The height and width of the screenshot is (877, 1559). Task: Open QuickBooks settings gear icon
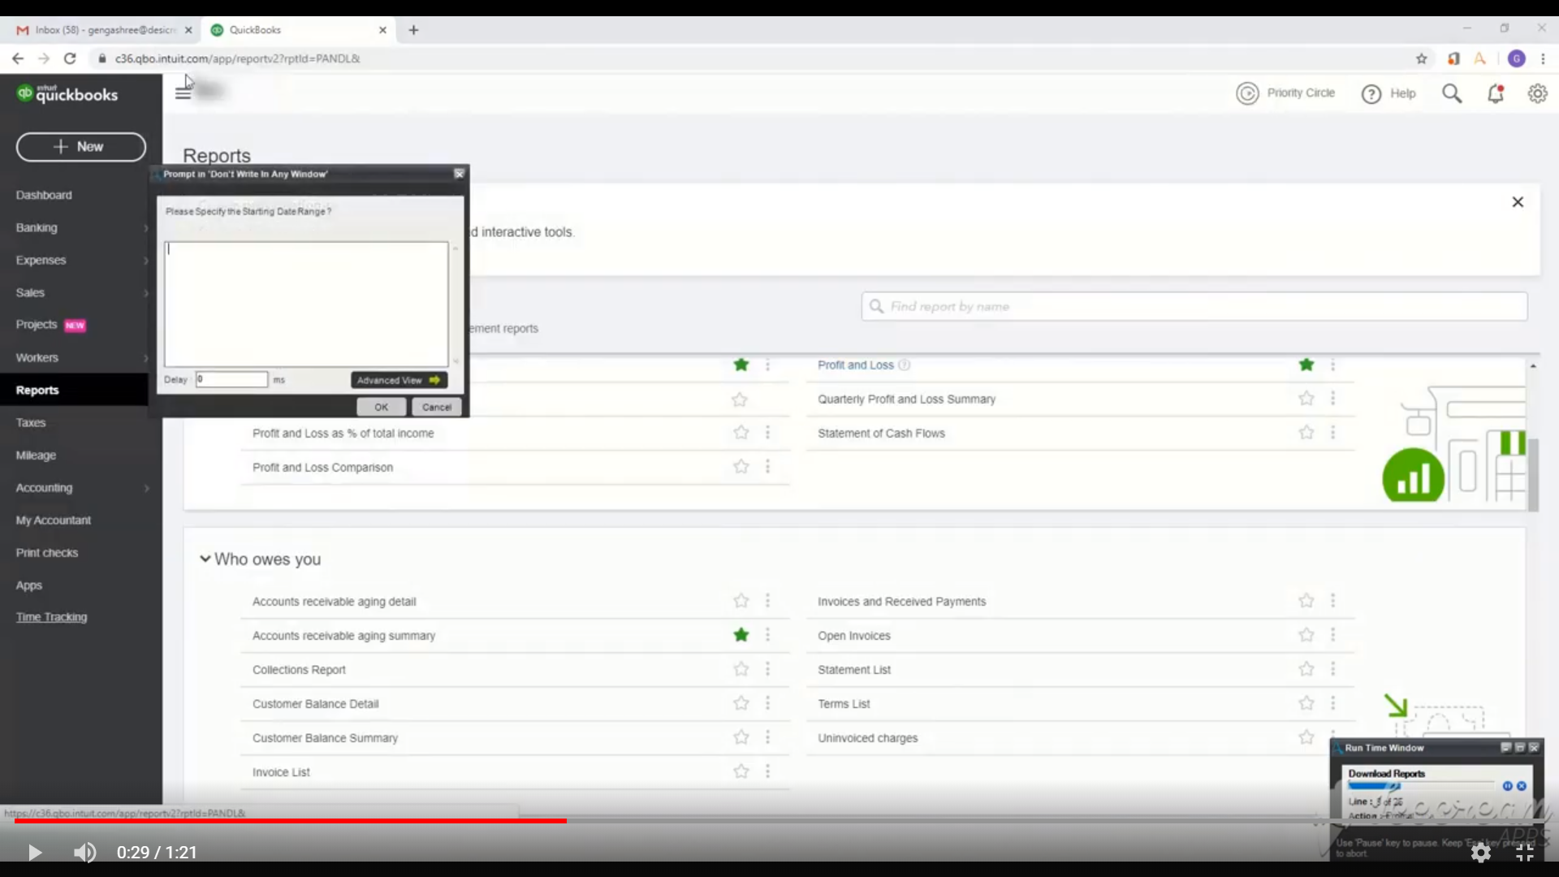point(1537,94)
